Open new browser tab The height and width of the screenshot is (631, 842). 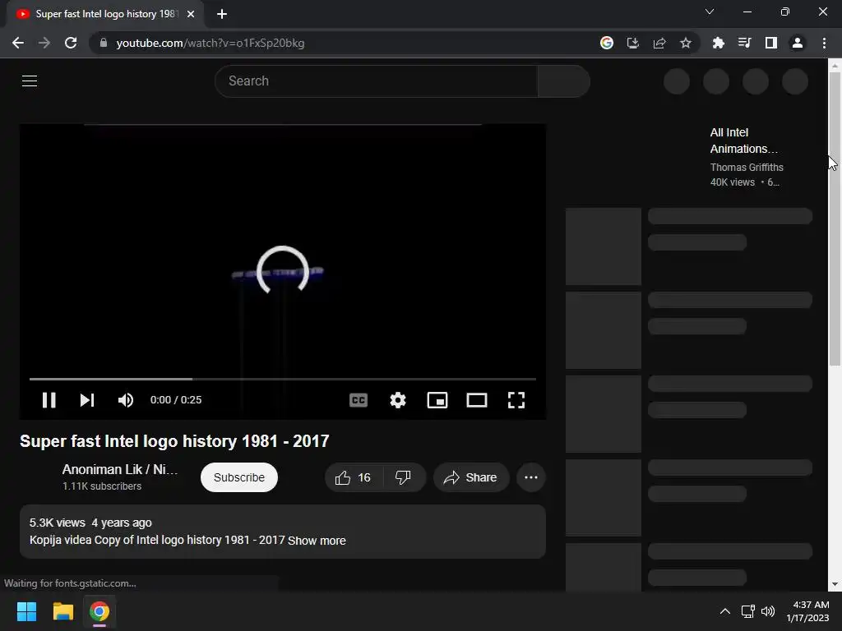[x=222, y=14]
